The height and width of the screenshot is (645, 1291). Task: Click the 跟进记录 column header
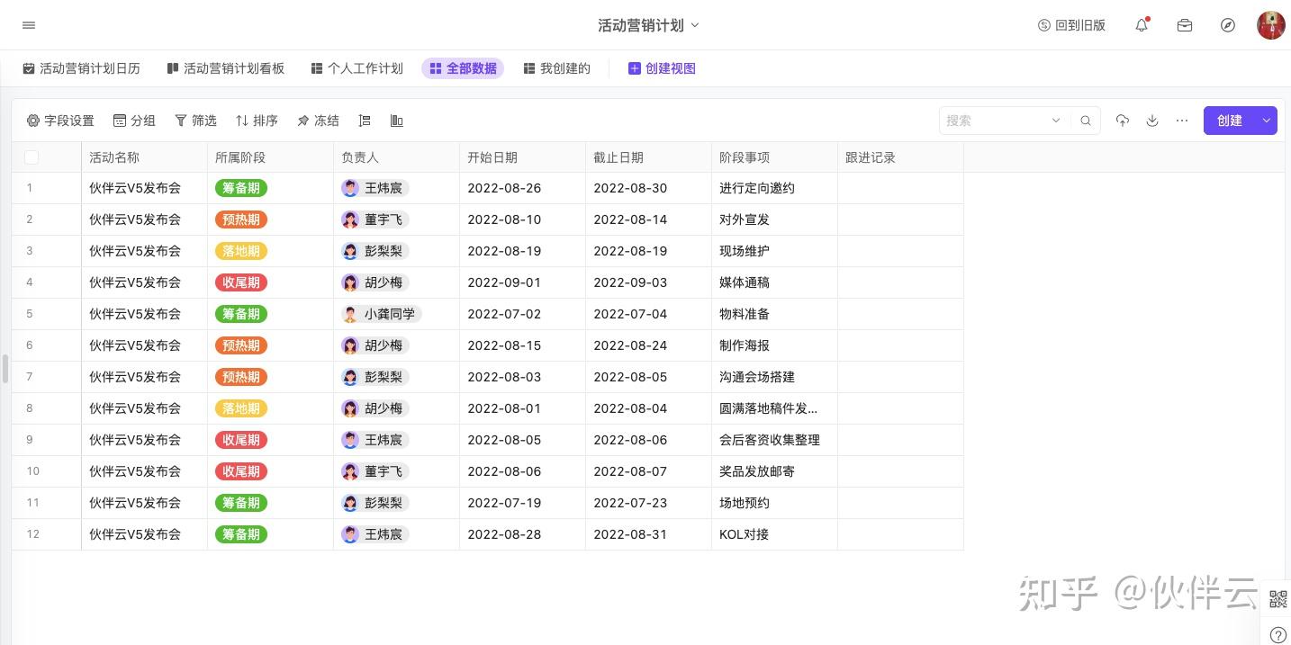tap(900, 157)
